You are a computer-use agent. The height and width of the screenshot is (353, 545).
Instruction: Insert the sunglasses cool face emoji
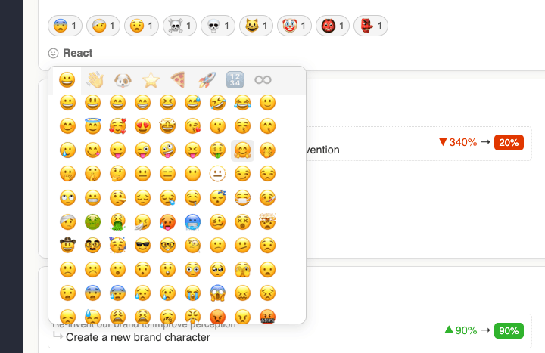(x=142, y=246)
